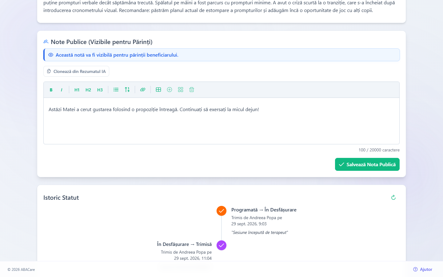Click the circled plus table icon

coord(170,90)
